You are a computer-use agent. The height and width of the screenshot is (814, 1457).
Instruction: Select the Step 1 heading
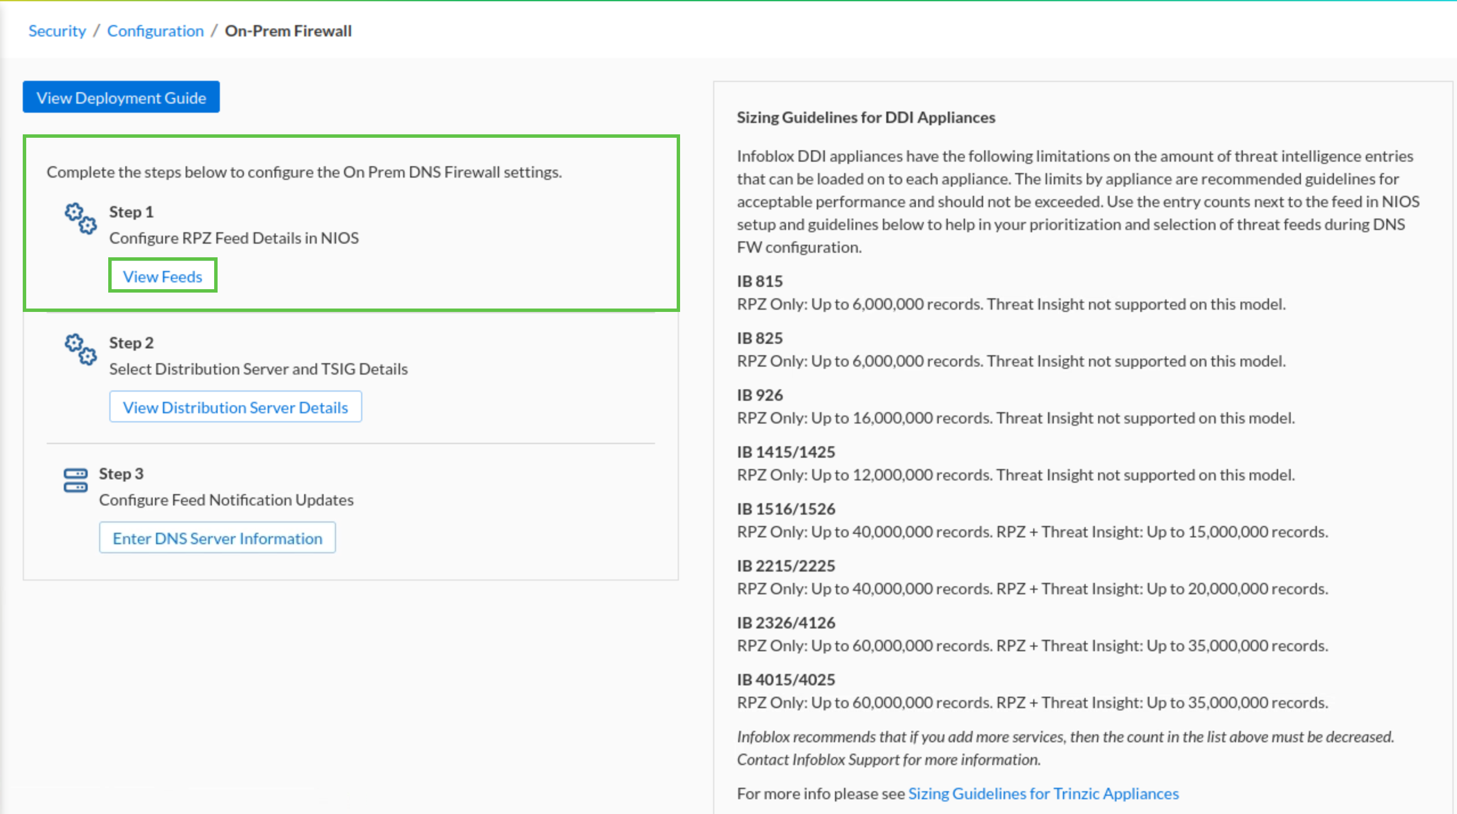pos(132,212)
